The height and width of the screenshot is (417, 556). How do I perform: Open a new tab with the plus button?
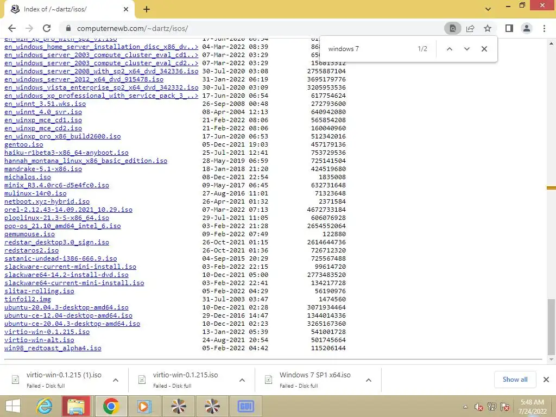[x=147, y=9]
